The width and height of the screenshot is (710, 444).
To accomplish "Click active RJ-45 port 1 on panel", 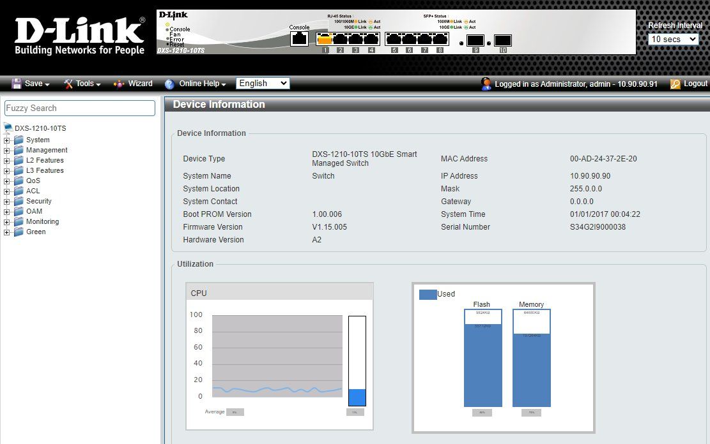I will [x=324, y=40].
